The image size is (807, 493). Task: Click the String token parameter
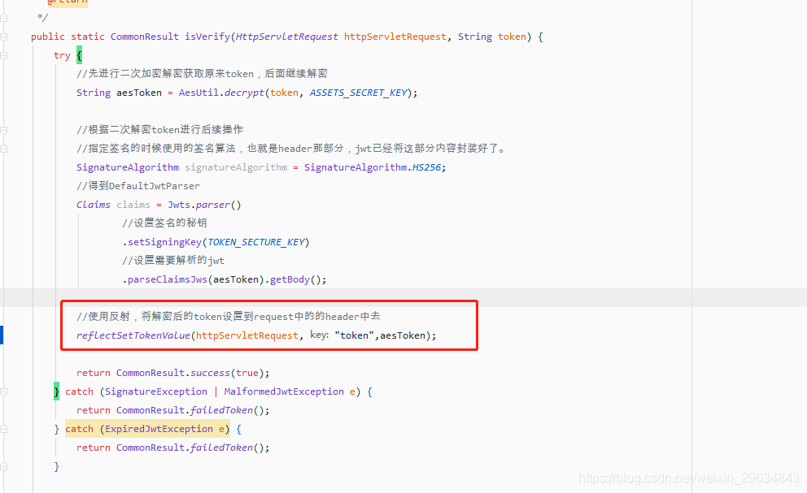point(492,37)
